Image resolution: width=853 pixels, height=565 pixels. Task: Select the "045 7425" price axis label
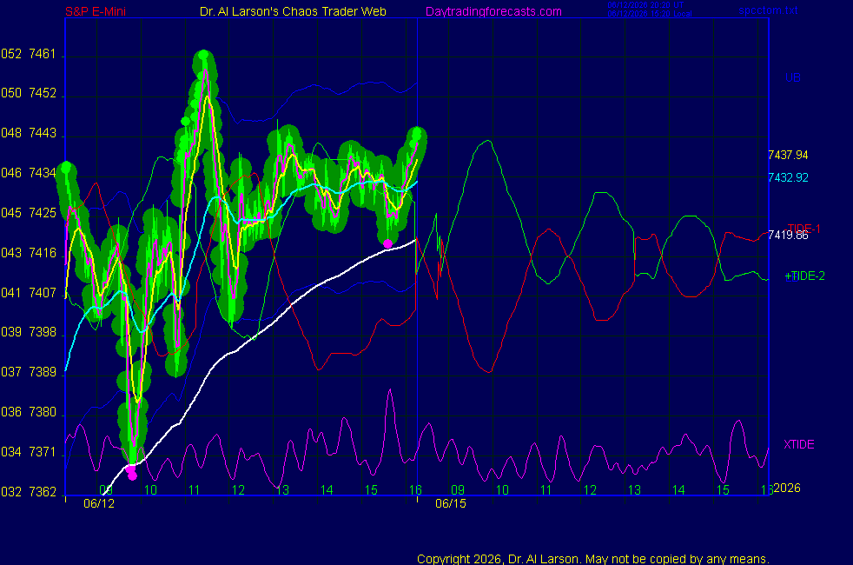(x=29, y=213)
